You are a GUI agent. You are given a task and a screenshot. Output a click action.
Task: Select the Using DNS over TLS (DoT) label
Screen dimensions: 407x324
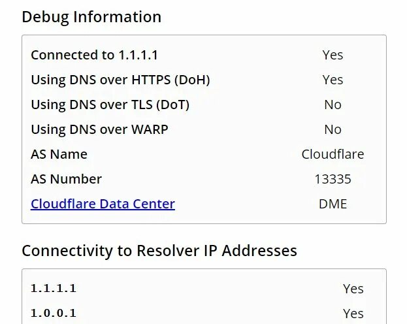pyautogui.click(x=110, y=105)
